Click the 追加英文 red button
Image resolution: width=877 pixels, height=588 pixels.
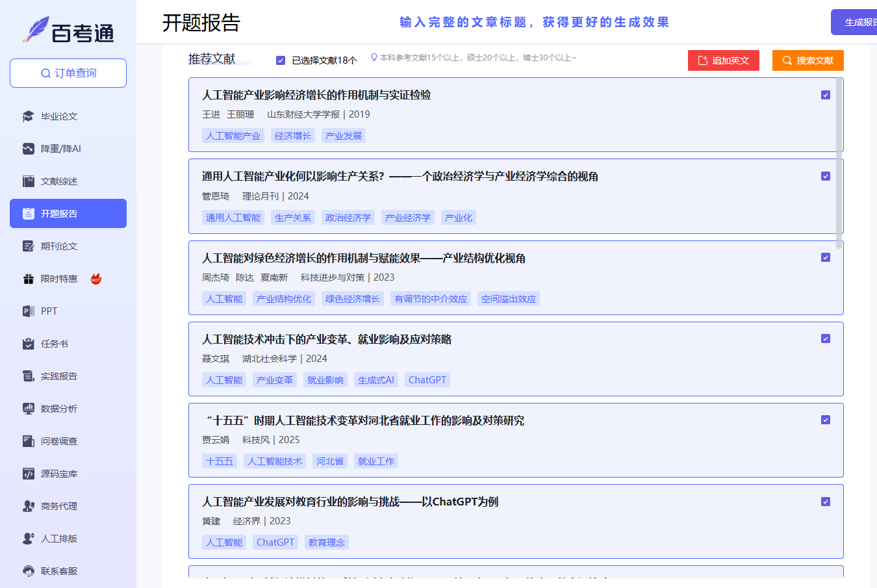[x=723, y=60]
